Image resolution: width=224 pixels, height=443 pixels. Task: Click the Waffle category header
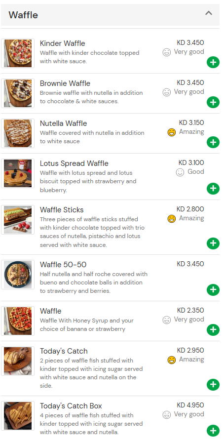tap(110, 15)
